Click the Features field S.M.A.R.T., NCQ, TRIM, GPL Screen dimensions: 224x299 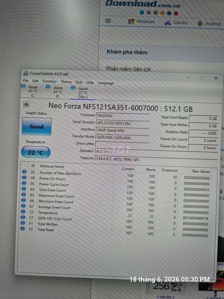click(x=156, y=159)
